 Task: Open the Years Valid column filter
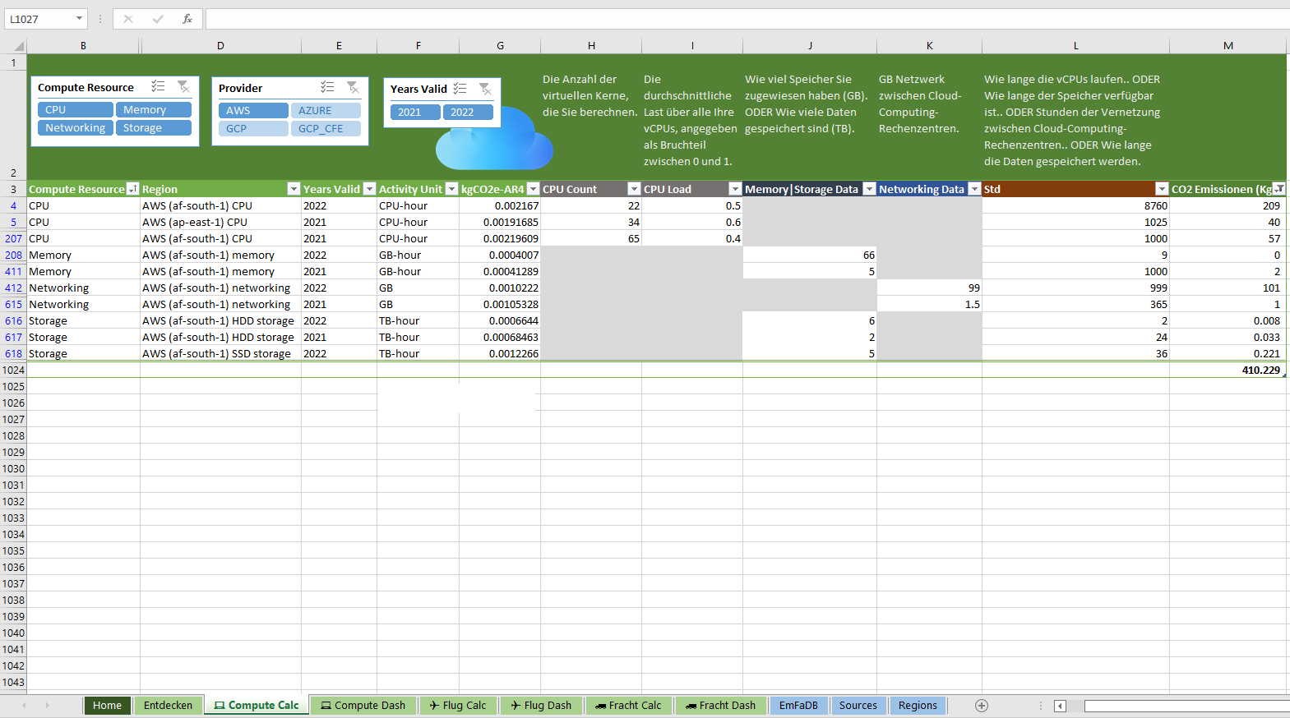tap(369, 189)
